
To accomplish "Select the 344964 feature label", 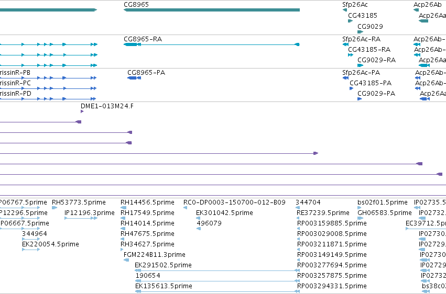I will 35,234.
